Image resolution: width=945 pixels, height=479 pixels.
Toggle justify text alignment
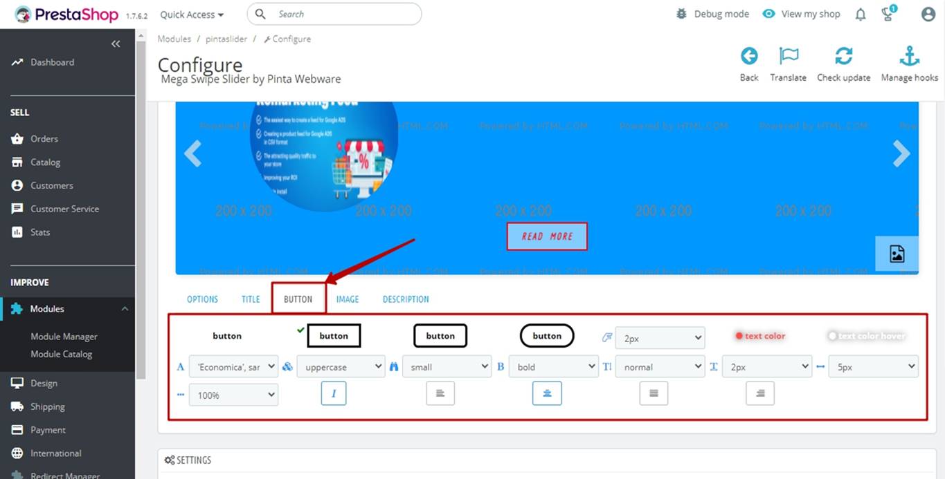[654, 393]
